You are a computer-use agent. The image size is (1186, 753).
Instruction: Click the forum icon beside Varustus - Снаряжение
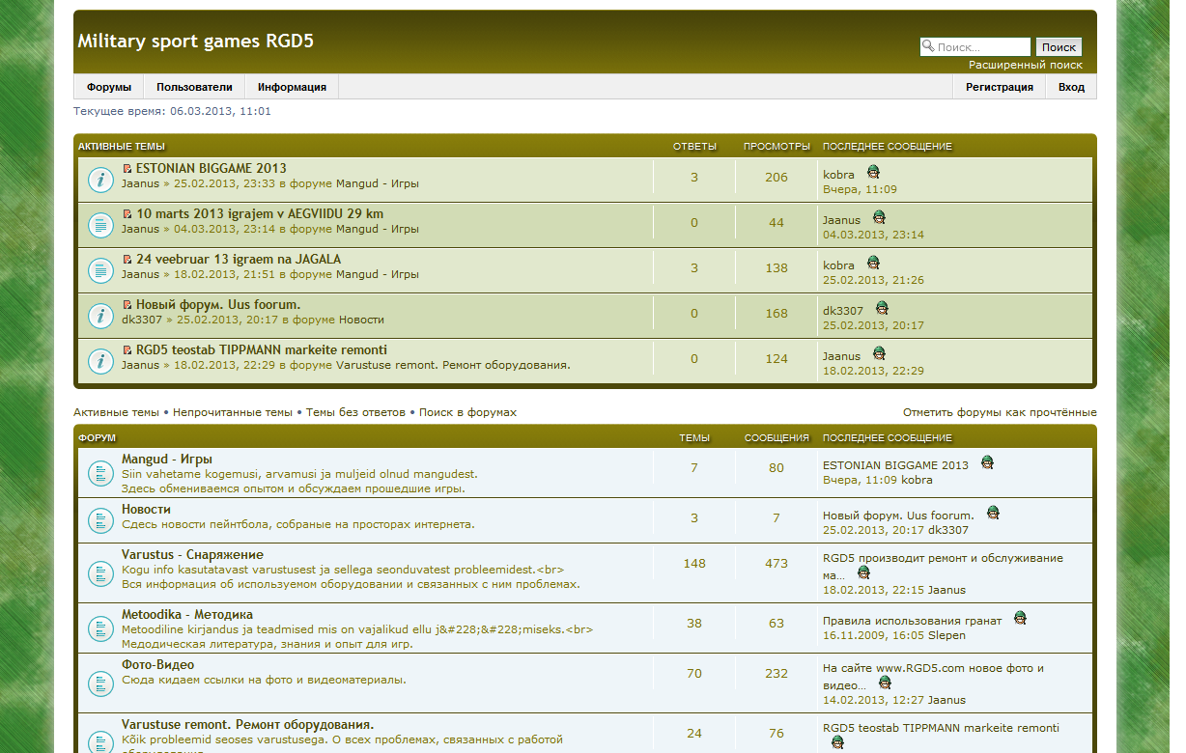[x=100, y=573]
